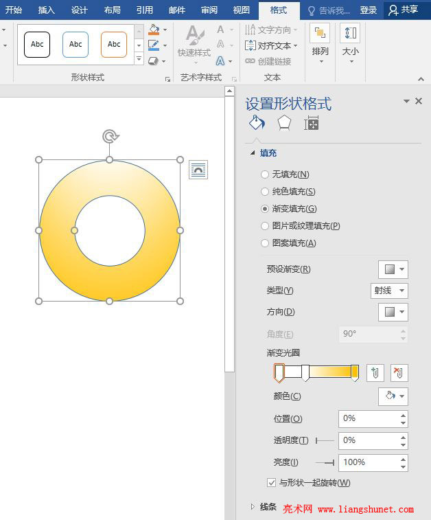Click the Share (共享) button

point(404,10)
